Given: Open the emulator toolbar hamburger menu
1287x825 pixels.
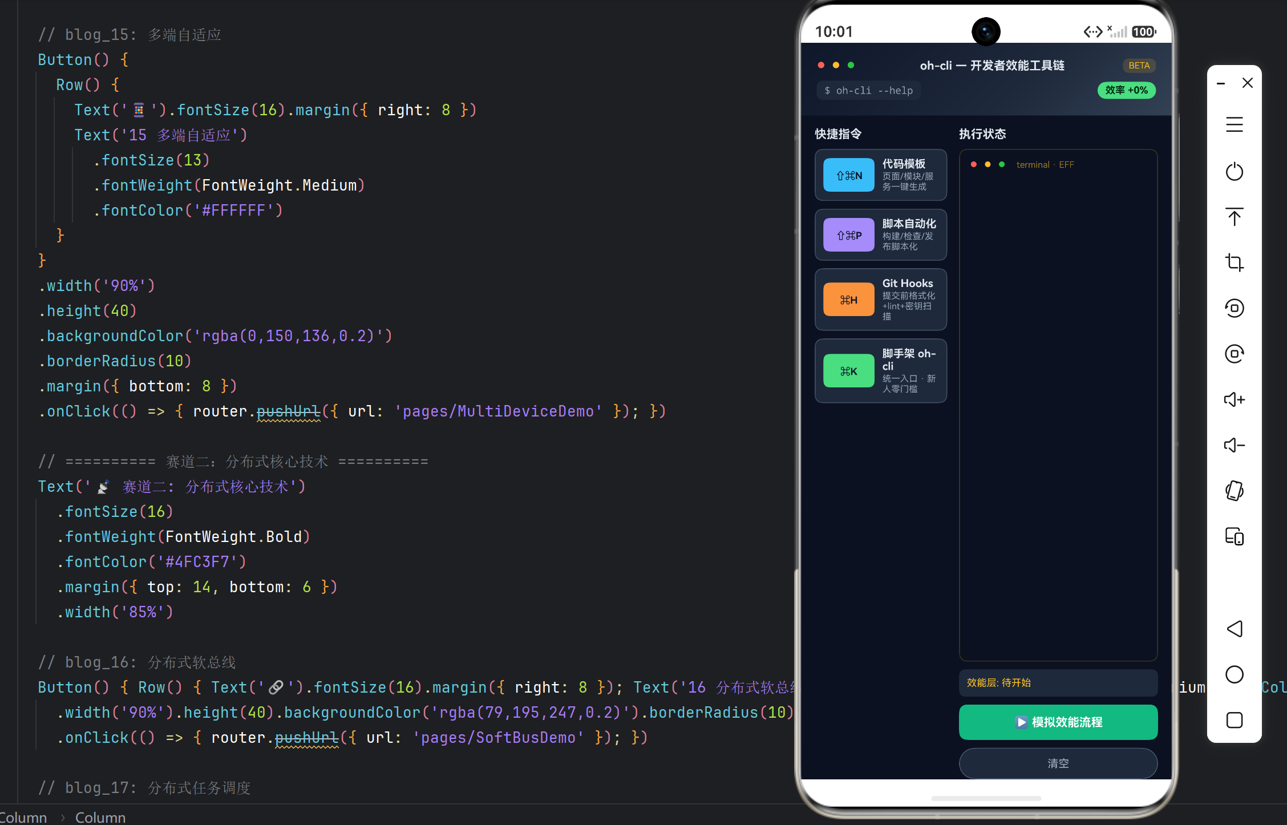Looking at the screenshot, I should (x=1234, y=124).
